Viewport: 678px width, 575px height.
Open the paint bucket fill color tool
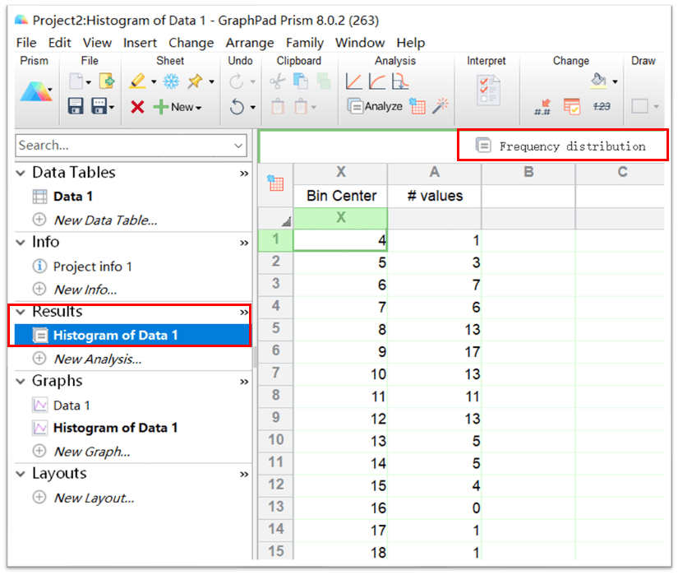pyautogui.click(x=599, y=81)
